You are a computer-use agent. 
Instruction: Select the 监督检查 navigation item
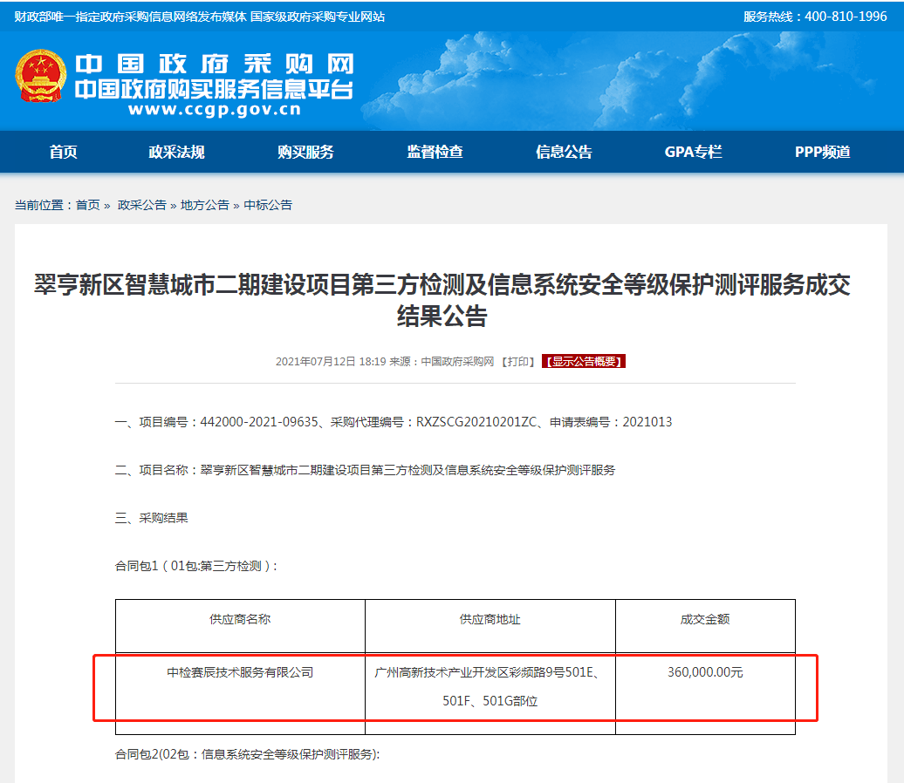point(435,152)
